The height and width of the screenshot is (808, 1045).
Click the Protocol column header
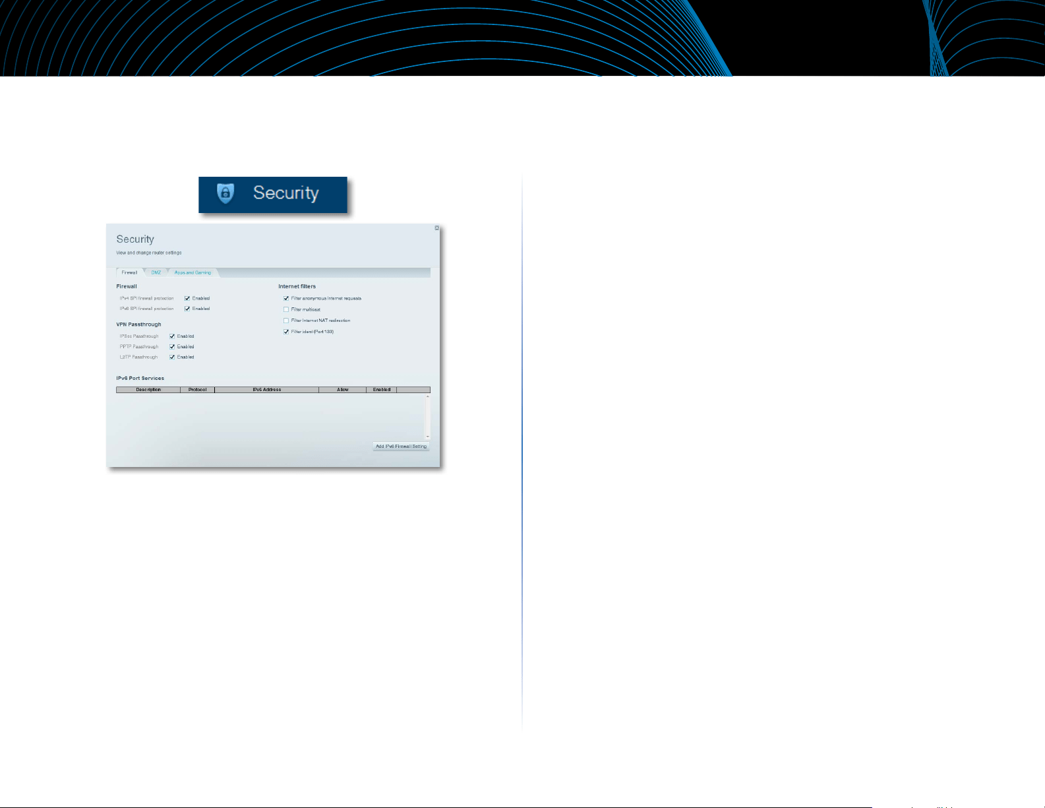pyautogui.click(x=198, y=390)
